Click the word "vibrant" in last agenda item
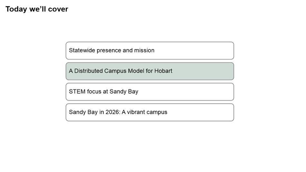The height and width of the screenshot is (172, 306). click(x=136, y=112)
